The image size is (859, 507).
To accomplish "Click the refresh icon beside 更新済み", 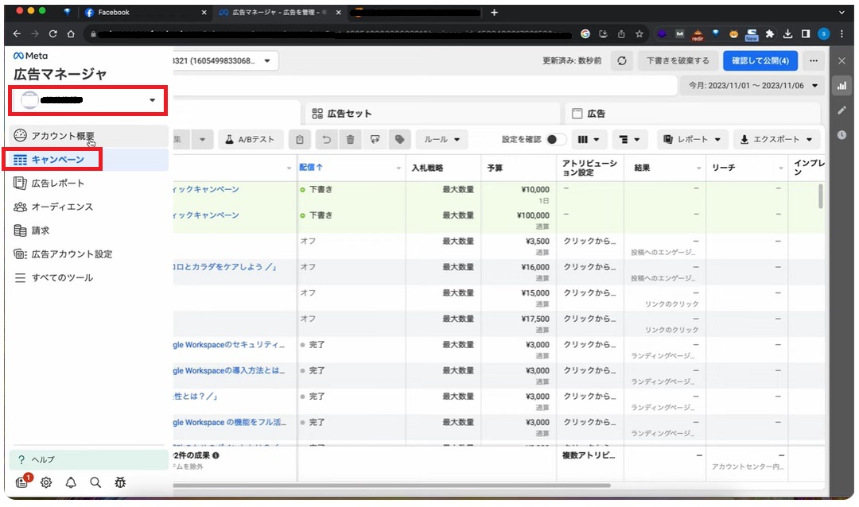I will tap(621, 60).
